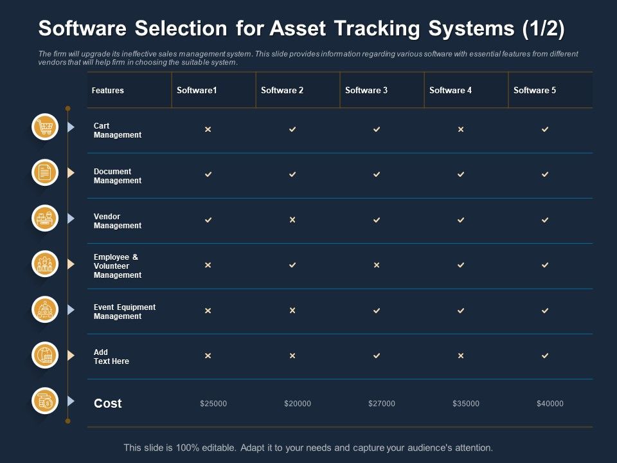Click the Cost row label
The image size is (617, 463).
click(x=108, y=403)
